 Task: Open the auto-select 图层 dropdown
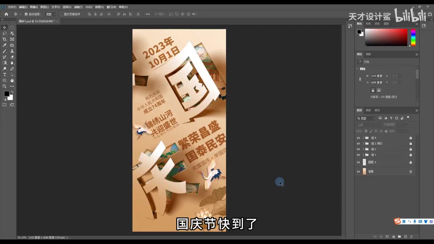coord(51,14)
